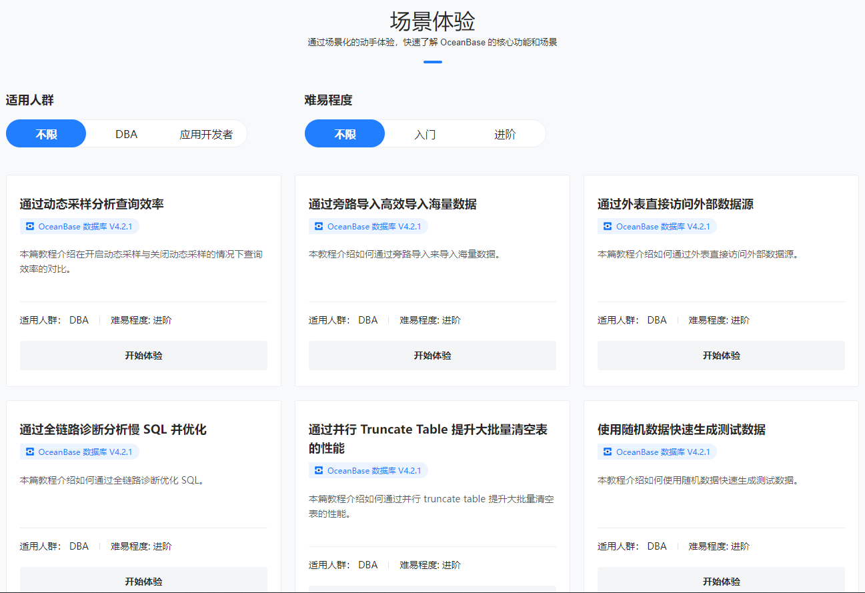Click the OceanBase logo icon in the 通过动态采样分析查询效率 card
The image size is (865, 593).
click(x=29, y=227)
